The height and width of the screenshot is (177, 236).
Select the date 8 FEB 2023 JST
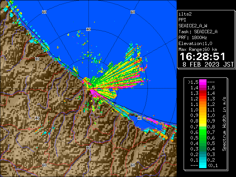point(208,65)
